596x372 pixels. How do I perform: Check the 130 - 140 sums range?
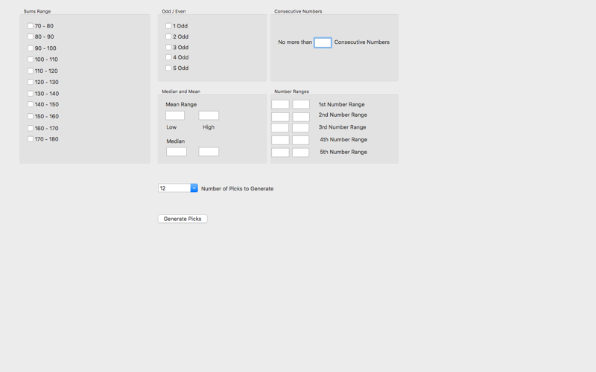[x=31, y=94]
